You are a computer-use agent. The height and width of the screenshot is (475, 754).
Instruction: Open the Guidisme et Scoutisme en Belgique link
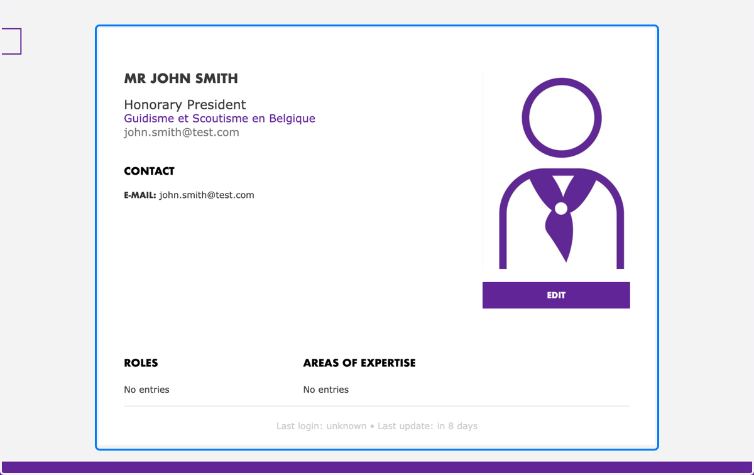[x=219, y=119]
